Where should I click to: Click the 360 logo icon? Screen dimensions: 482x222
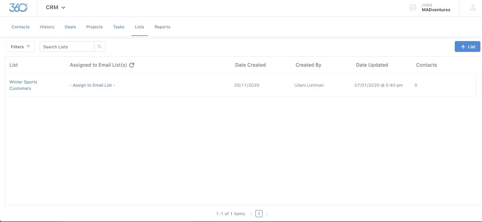click(x=18, y=8)
